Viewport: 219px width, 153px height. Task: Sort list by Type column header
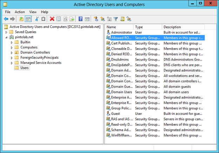[147, 27]
